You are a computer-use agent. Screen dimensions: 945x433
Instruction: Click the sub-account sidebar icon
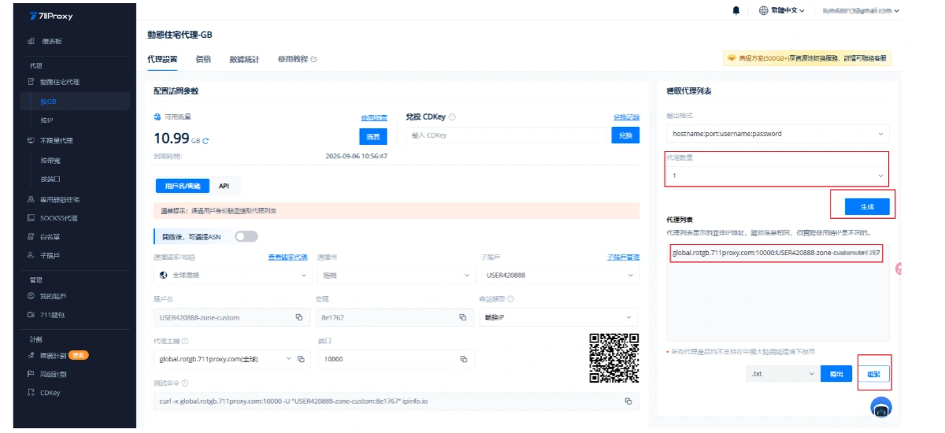pos(31,256)
